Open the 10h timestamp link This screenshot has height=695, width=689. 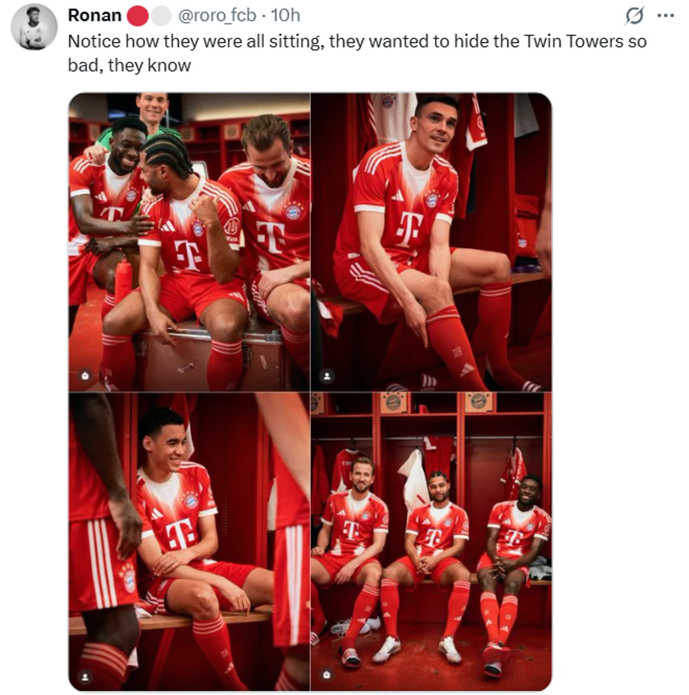point(285,16)
